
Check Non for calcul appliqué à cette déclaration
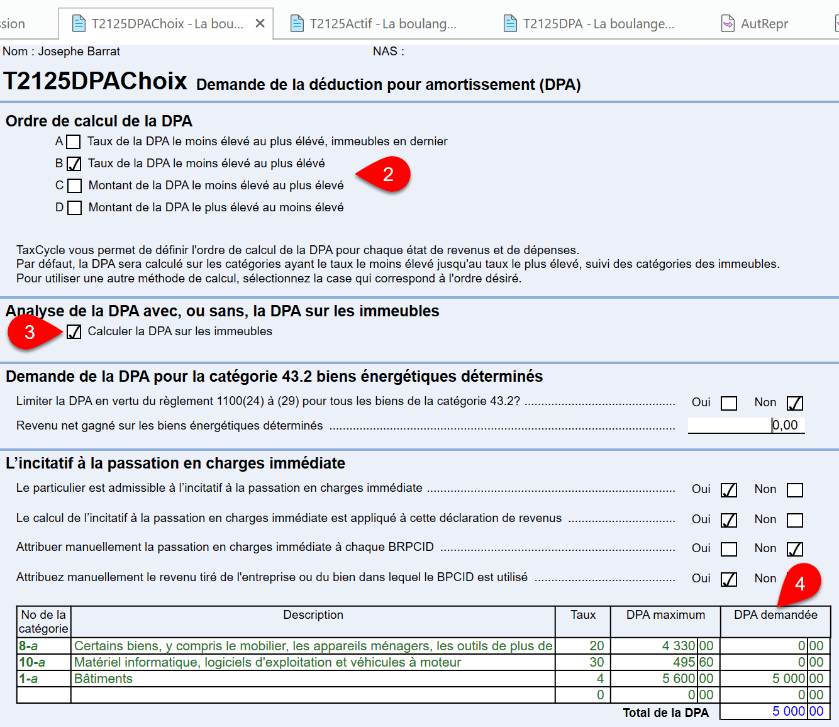pyautogui.click(x=795, y=520)
